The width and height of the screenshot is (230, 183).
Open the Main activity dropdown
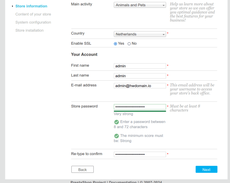pos(140,5)
